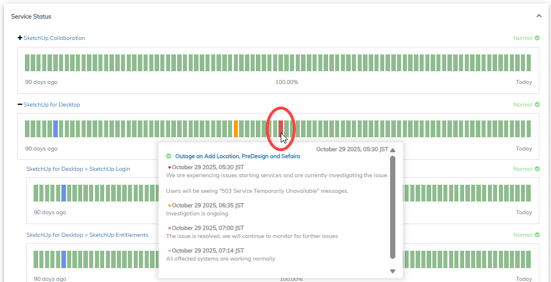
Task: Click the Normal check icon for SketchUp Entitlements
Action: coord(537,235)
